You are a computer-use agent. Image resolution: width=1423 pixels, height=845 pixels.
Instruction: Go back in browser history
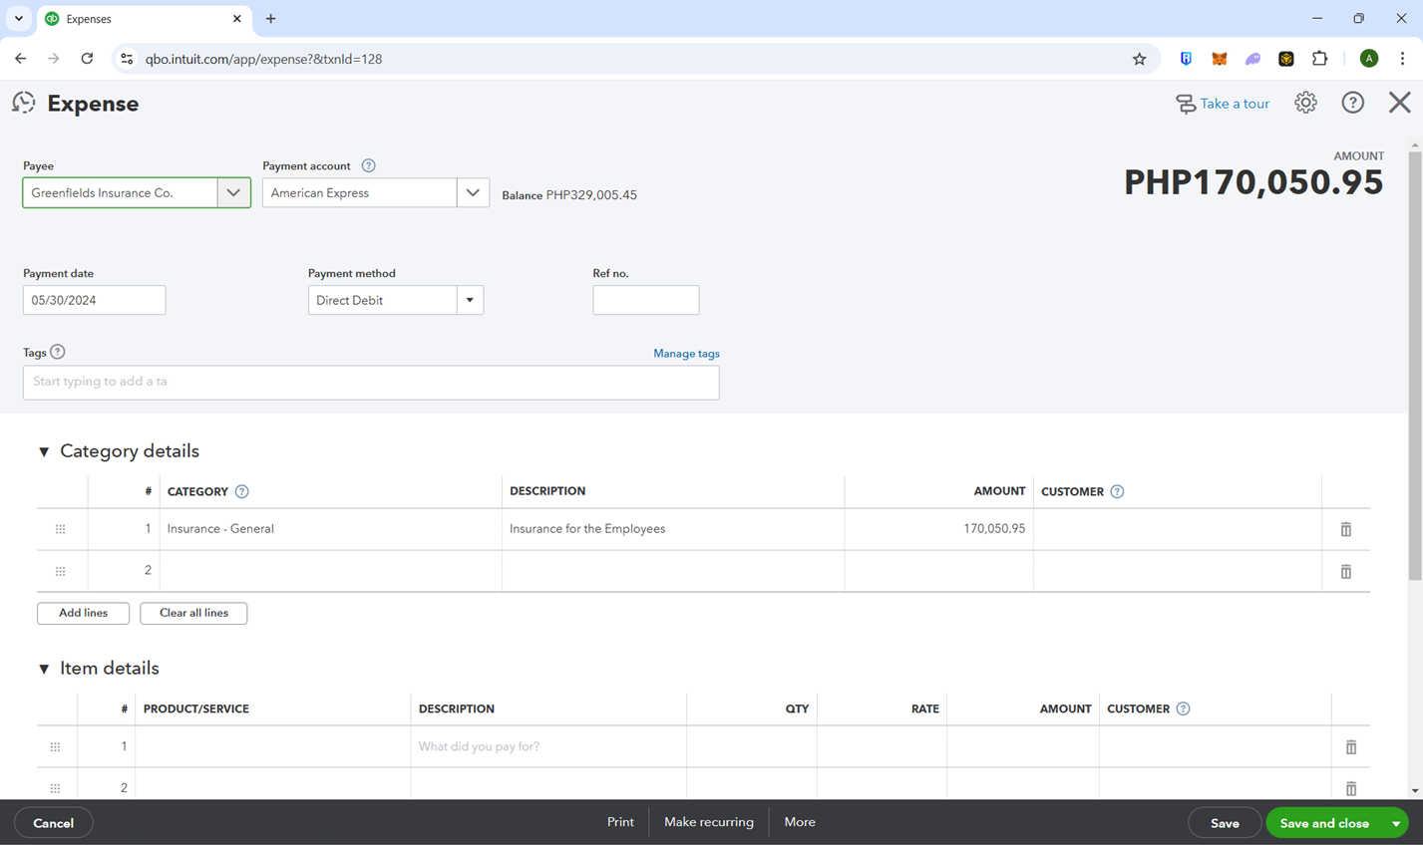[21, 59]
